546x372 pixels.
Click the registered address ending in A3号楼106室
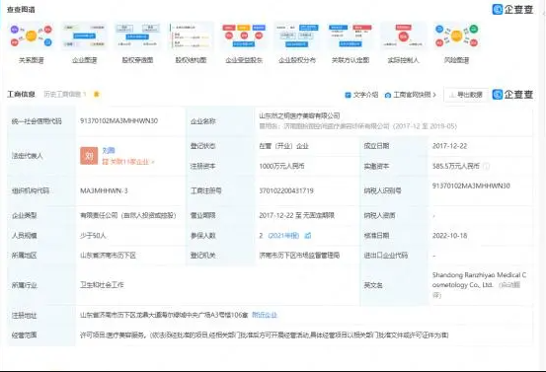click(164, 315)
